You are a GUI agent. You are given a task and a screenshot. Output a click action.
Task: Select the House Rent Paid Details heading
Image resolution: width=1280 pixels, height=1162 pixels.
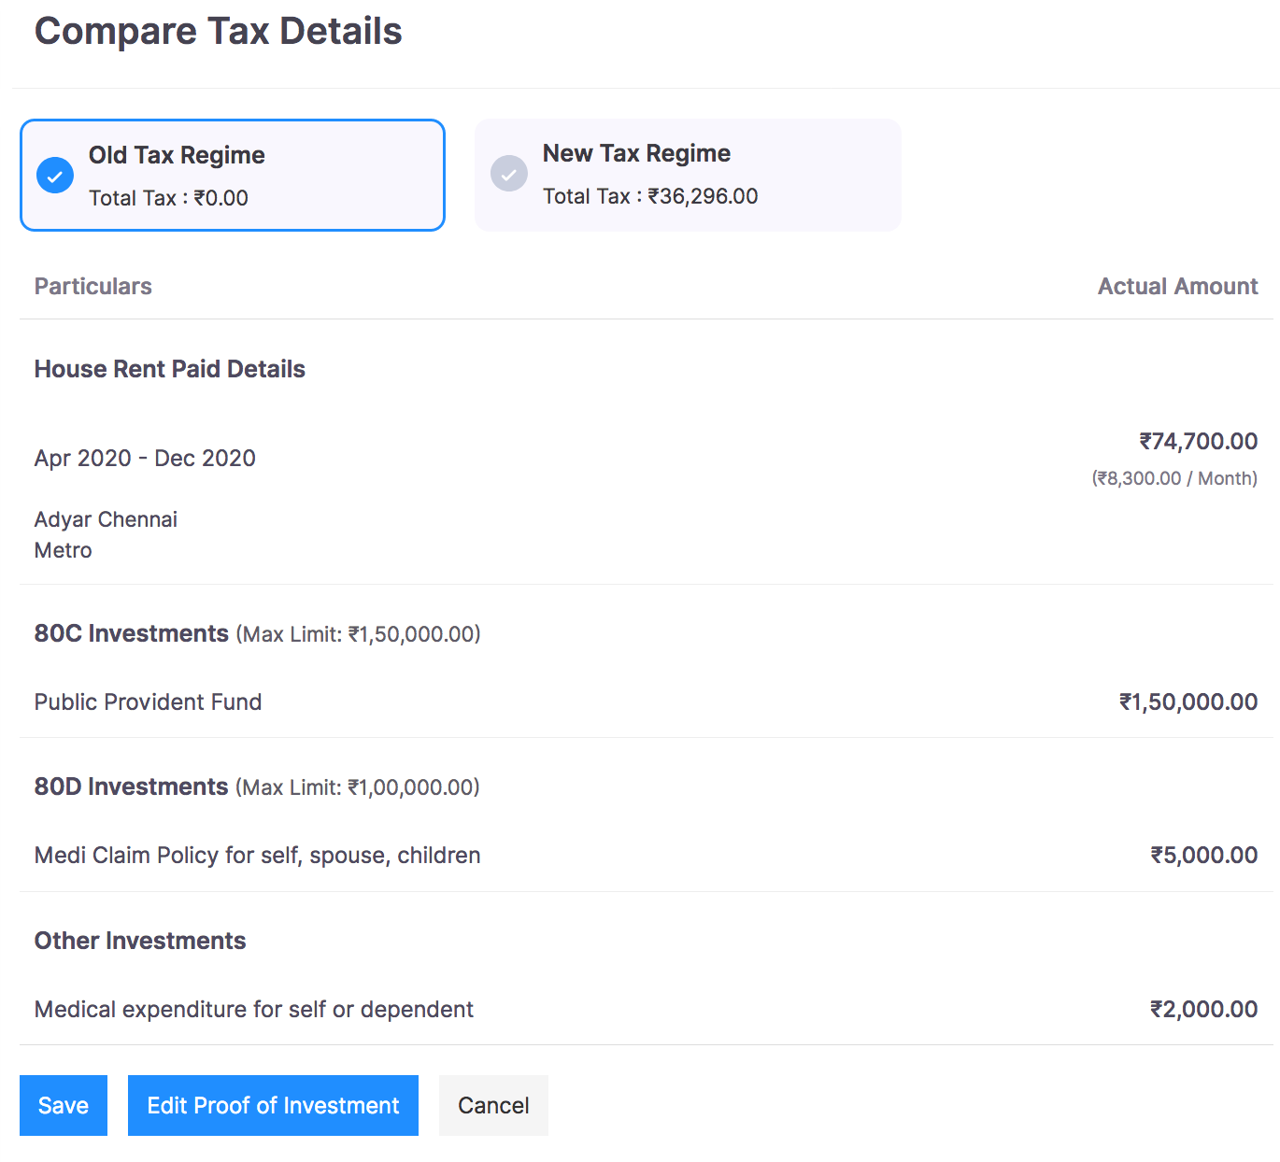(x=170, y=369)
